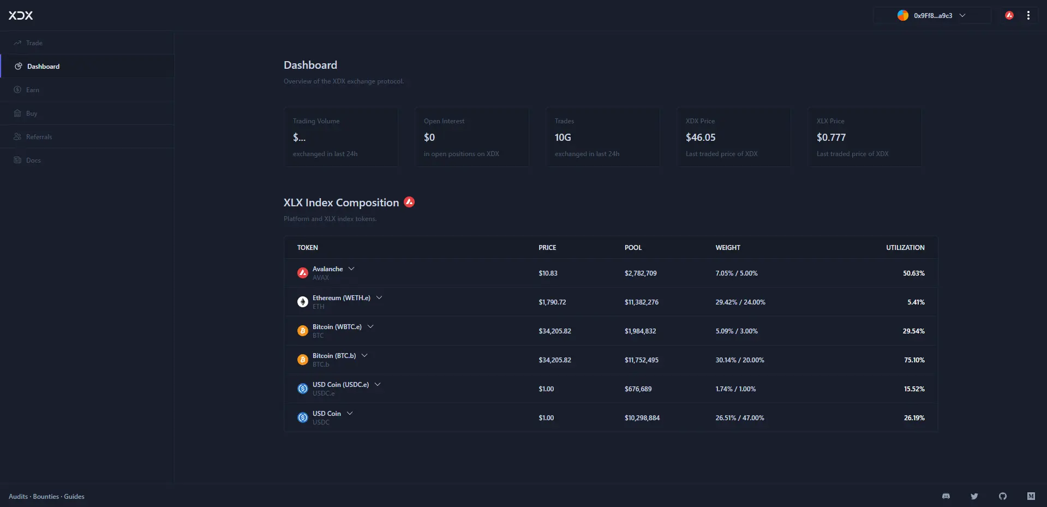Image resolution: width=1047 pixels, height=507 pixels.
Task: Open the Buy page
Action: tap(87, 113)
